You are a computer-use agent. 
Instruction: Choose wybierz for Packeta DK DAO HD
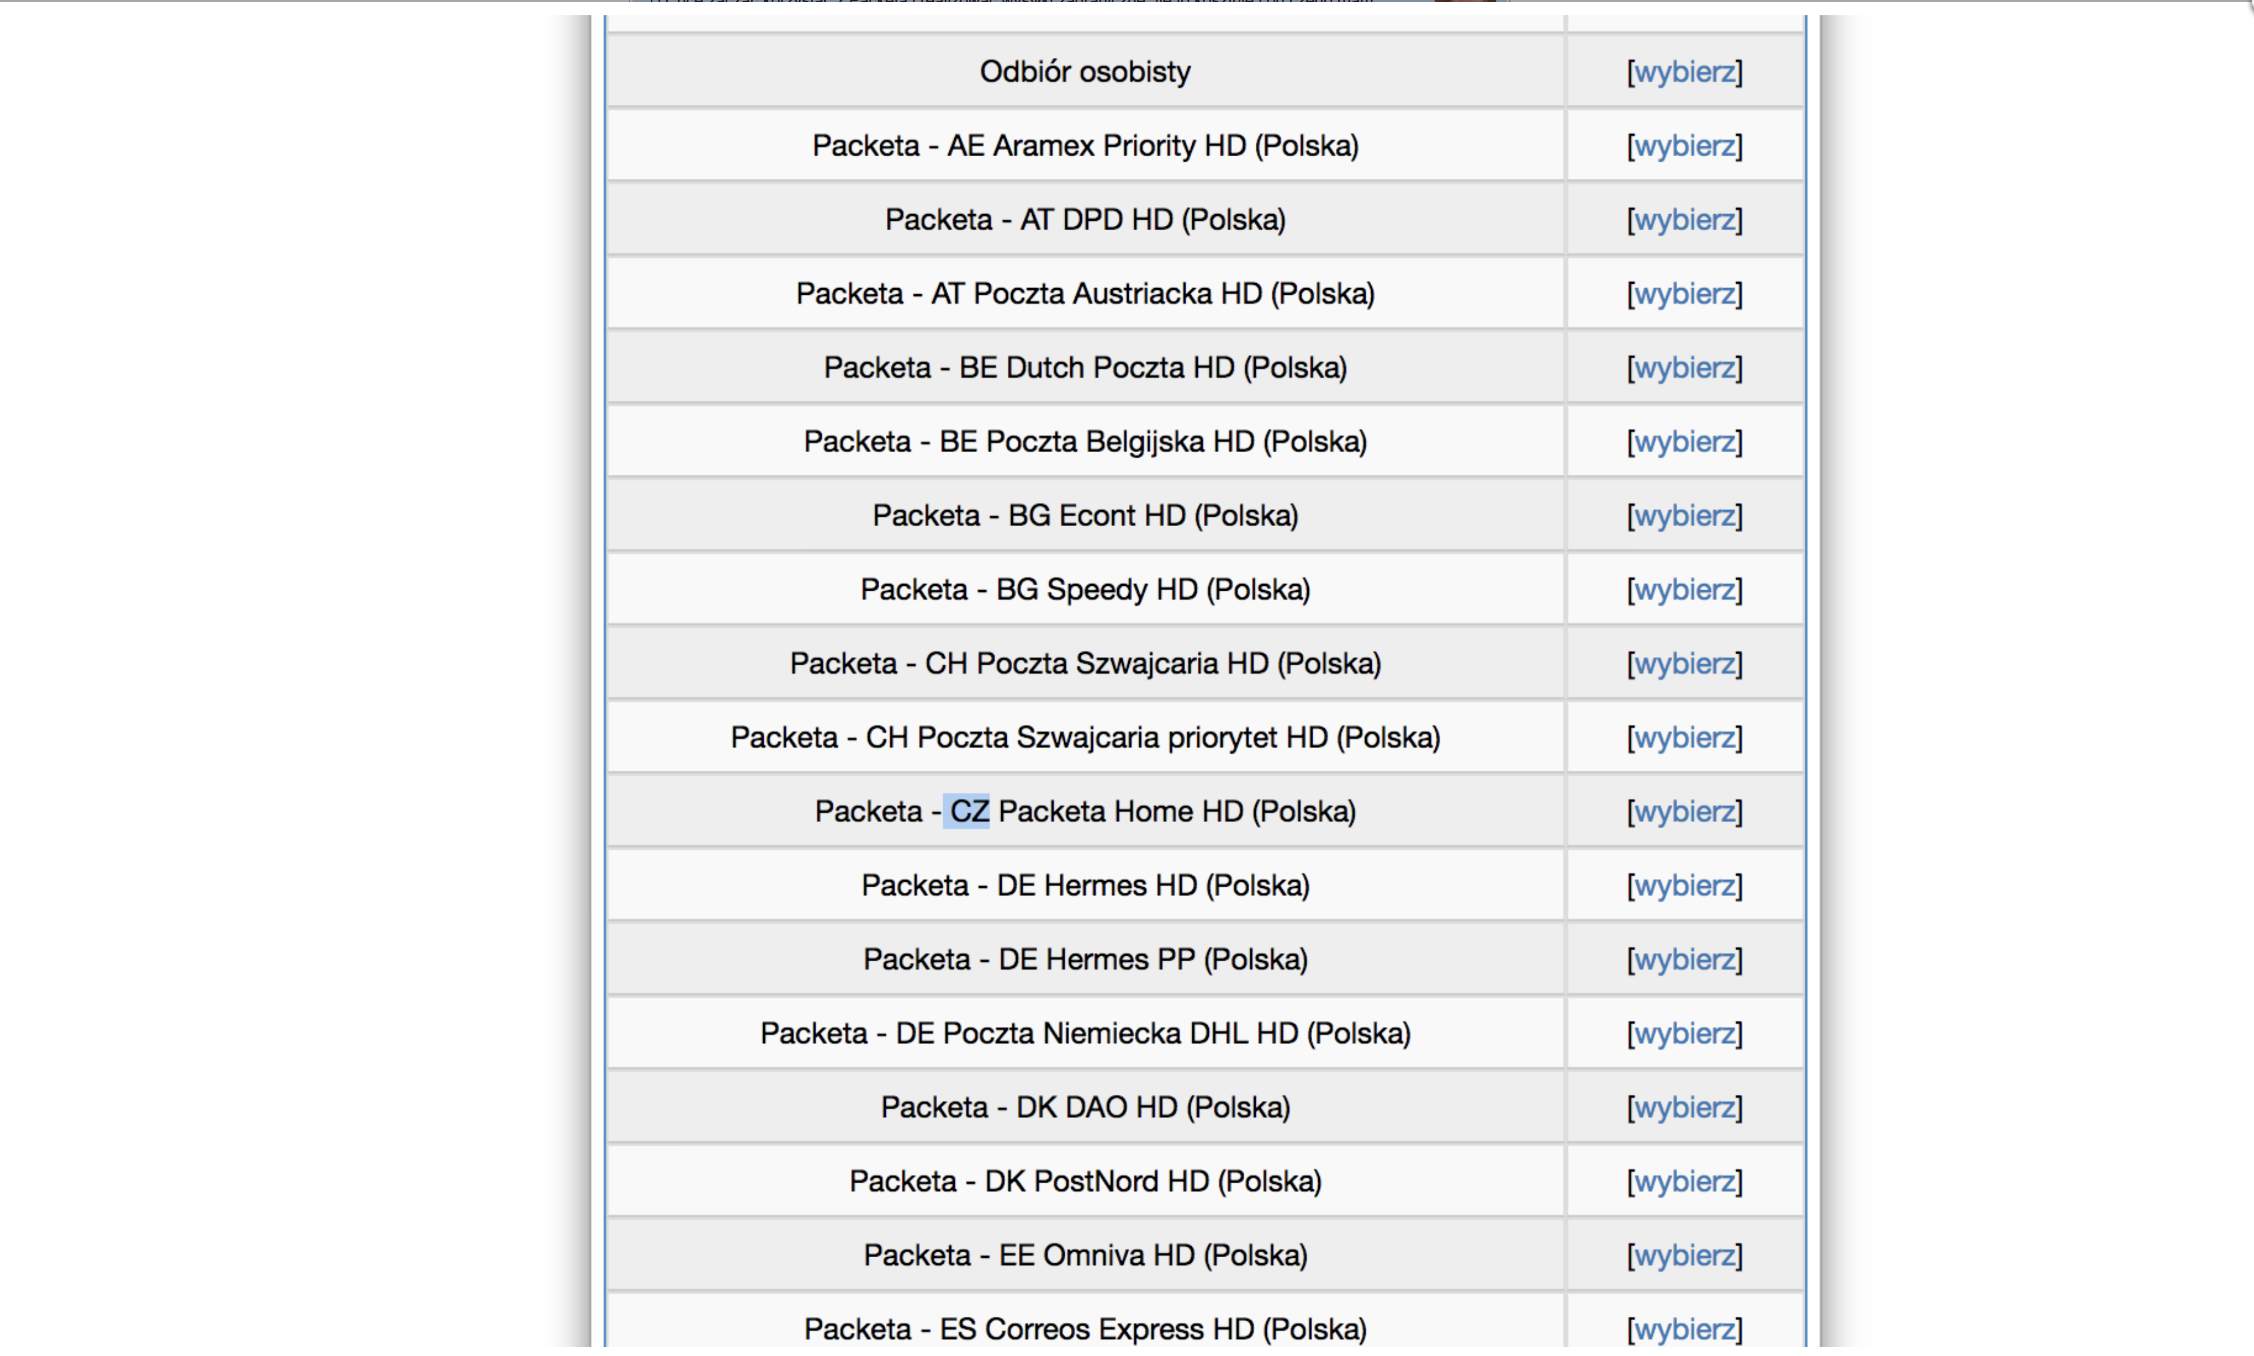(1684, 1108)
